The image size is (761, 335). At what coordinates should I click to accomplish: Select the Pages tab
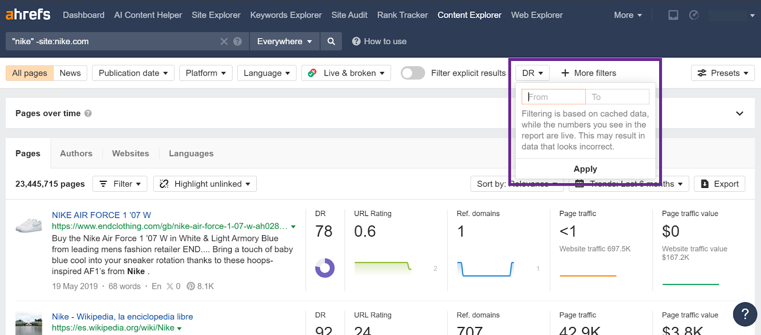pos(28,153)
